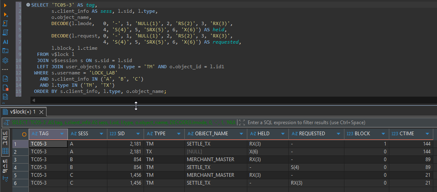Maximize filter panel using the expand arrows icon
This screenshot has width=437, height=192.
point(242,123)
